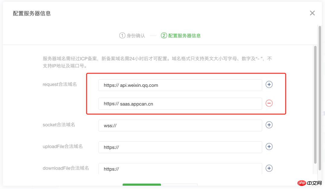Viewport: 325px width, 189px height.
Task: Remove the saas.appcan.cn domain row
Action: coord(269,103)
